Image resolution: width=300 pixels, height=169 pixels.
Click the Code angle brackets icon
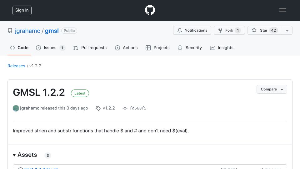(x=12, y=48)
